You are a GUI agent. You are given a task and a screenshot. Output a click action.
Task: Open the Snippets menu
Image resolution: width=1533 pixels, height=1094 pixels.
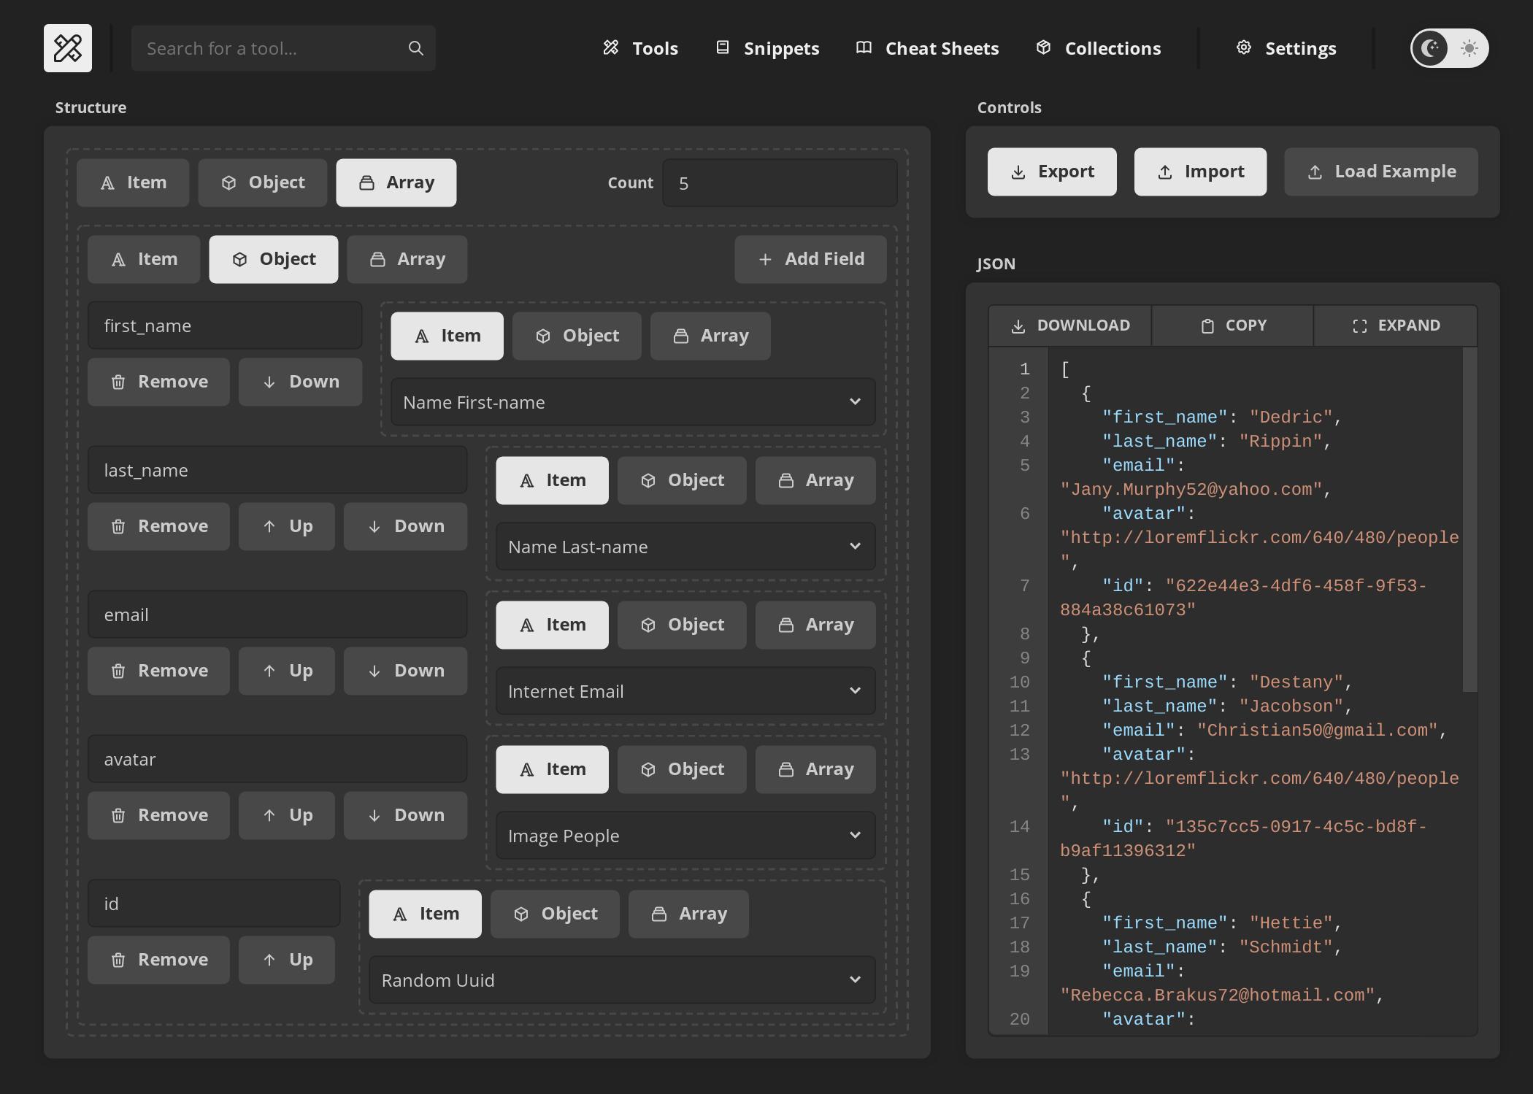pos(766,47)
